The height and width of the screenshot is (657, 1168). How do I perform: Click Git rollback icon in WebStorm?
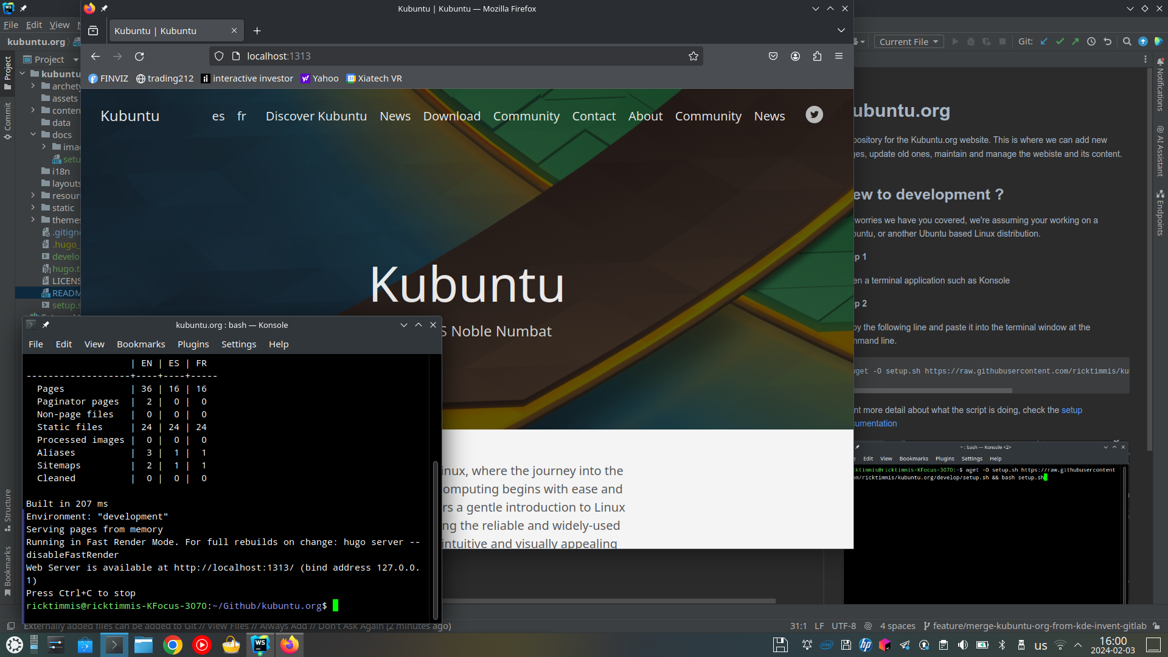[1107, 41]
